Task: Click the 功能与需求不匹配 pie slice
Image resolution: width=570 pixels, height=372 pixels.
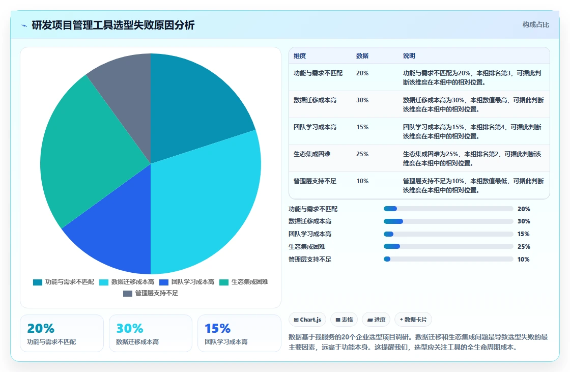Action: point(193,105)
